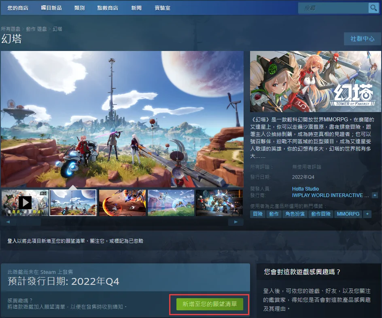Click the 預計發行日期: 2022年Q4 heading
The width and height of the screenshot is (382, 318).
pos(64,281)
